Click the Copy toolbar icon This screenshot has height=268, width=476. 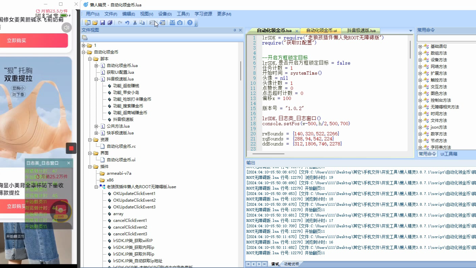(x=142, y=23)
